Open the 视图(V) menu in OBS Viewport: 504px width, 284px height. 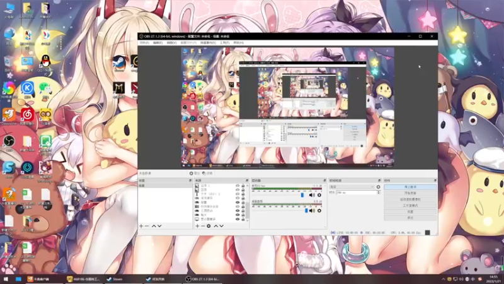tap(171, 42)
